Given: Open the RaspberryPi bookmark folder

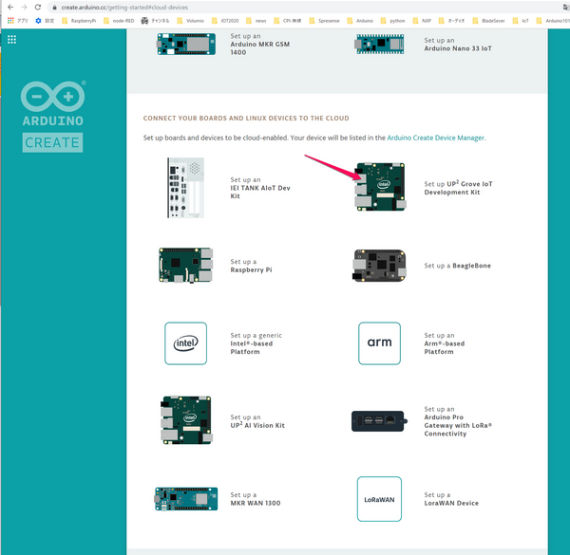Looking at the screenshot, I should coord(79,21).
